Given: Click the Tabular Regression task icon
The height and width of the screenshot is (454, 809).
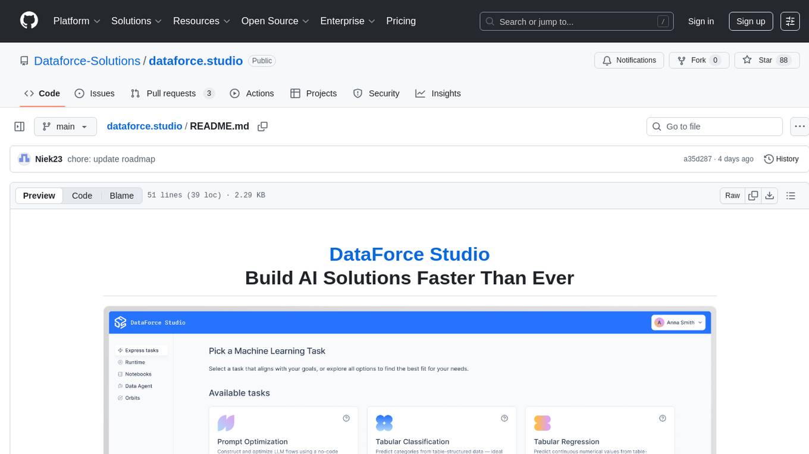Looking at the screenshot, I should [543, 423].
